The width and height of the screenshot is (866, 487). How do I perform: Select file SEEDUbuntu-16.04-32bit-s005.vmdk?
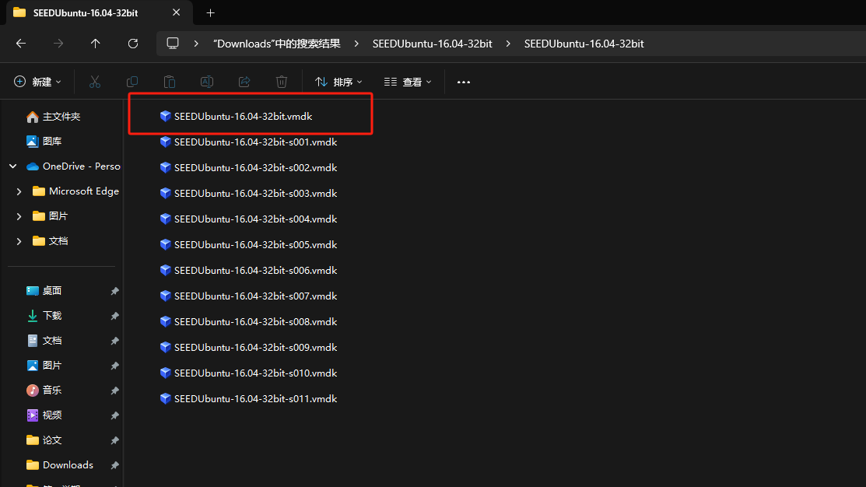[x=255, y=244]
